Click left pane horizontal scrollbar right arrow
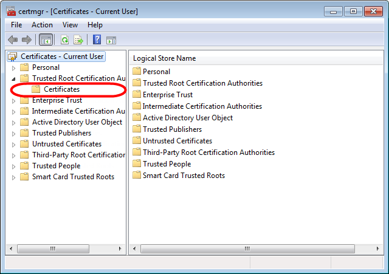The width and height of the screenshot is (389, 274). coord(121,248)
